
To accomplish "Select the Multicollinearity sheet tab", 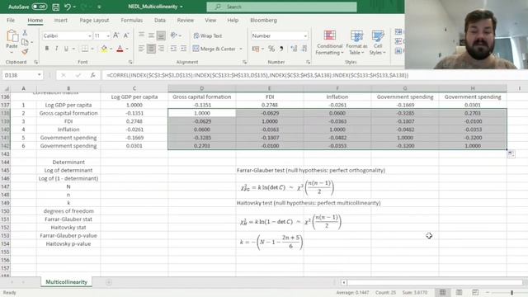I will [66, 282].
